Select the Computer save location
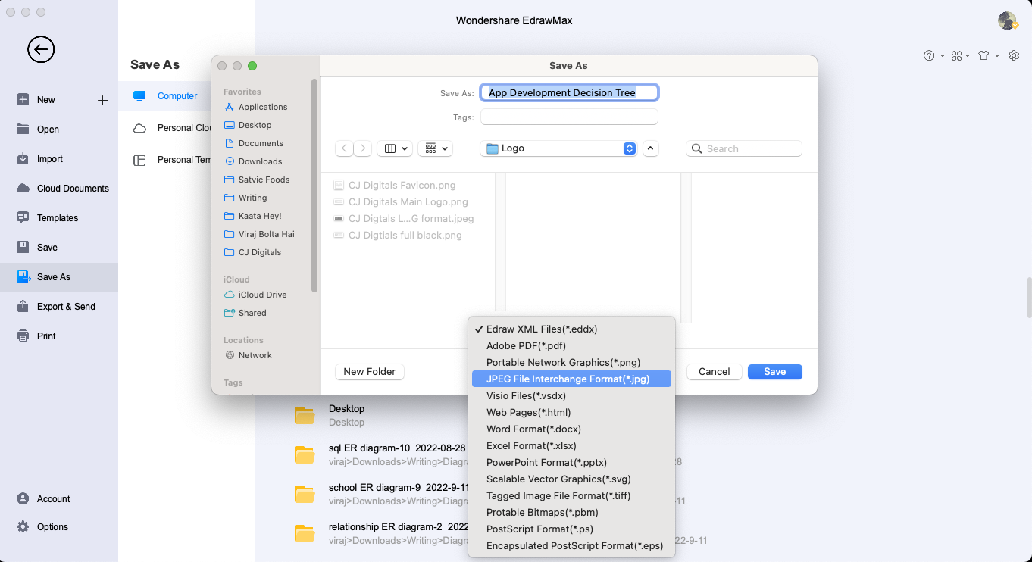1032x562 pixels. pyautogui.click(x=177, y=96)
